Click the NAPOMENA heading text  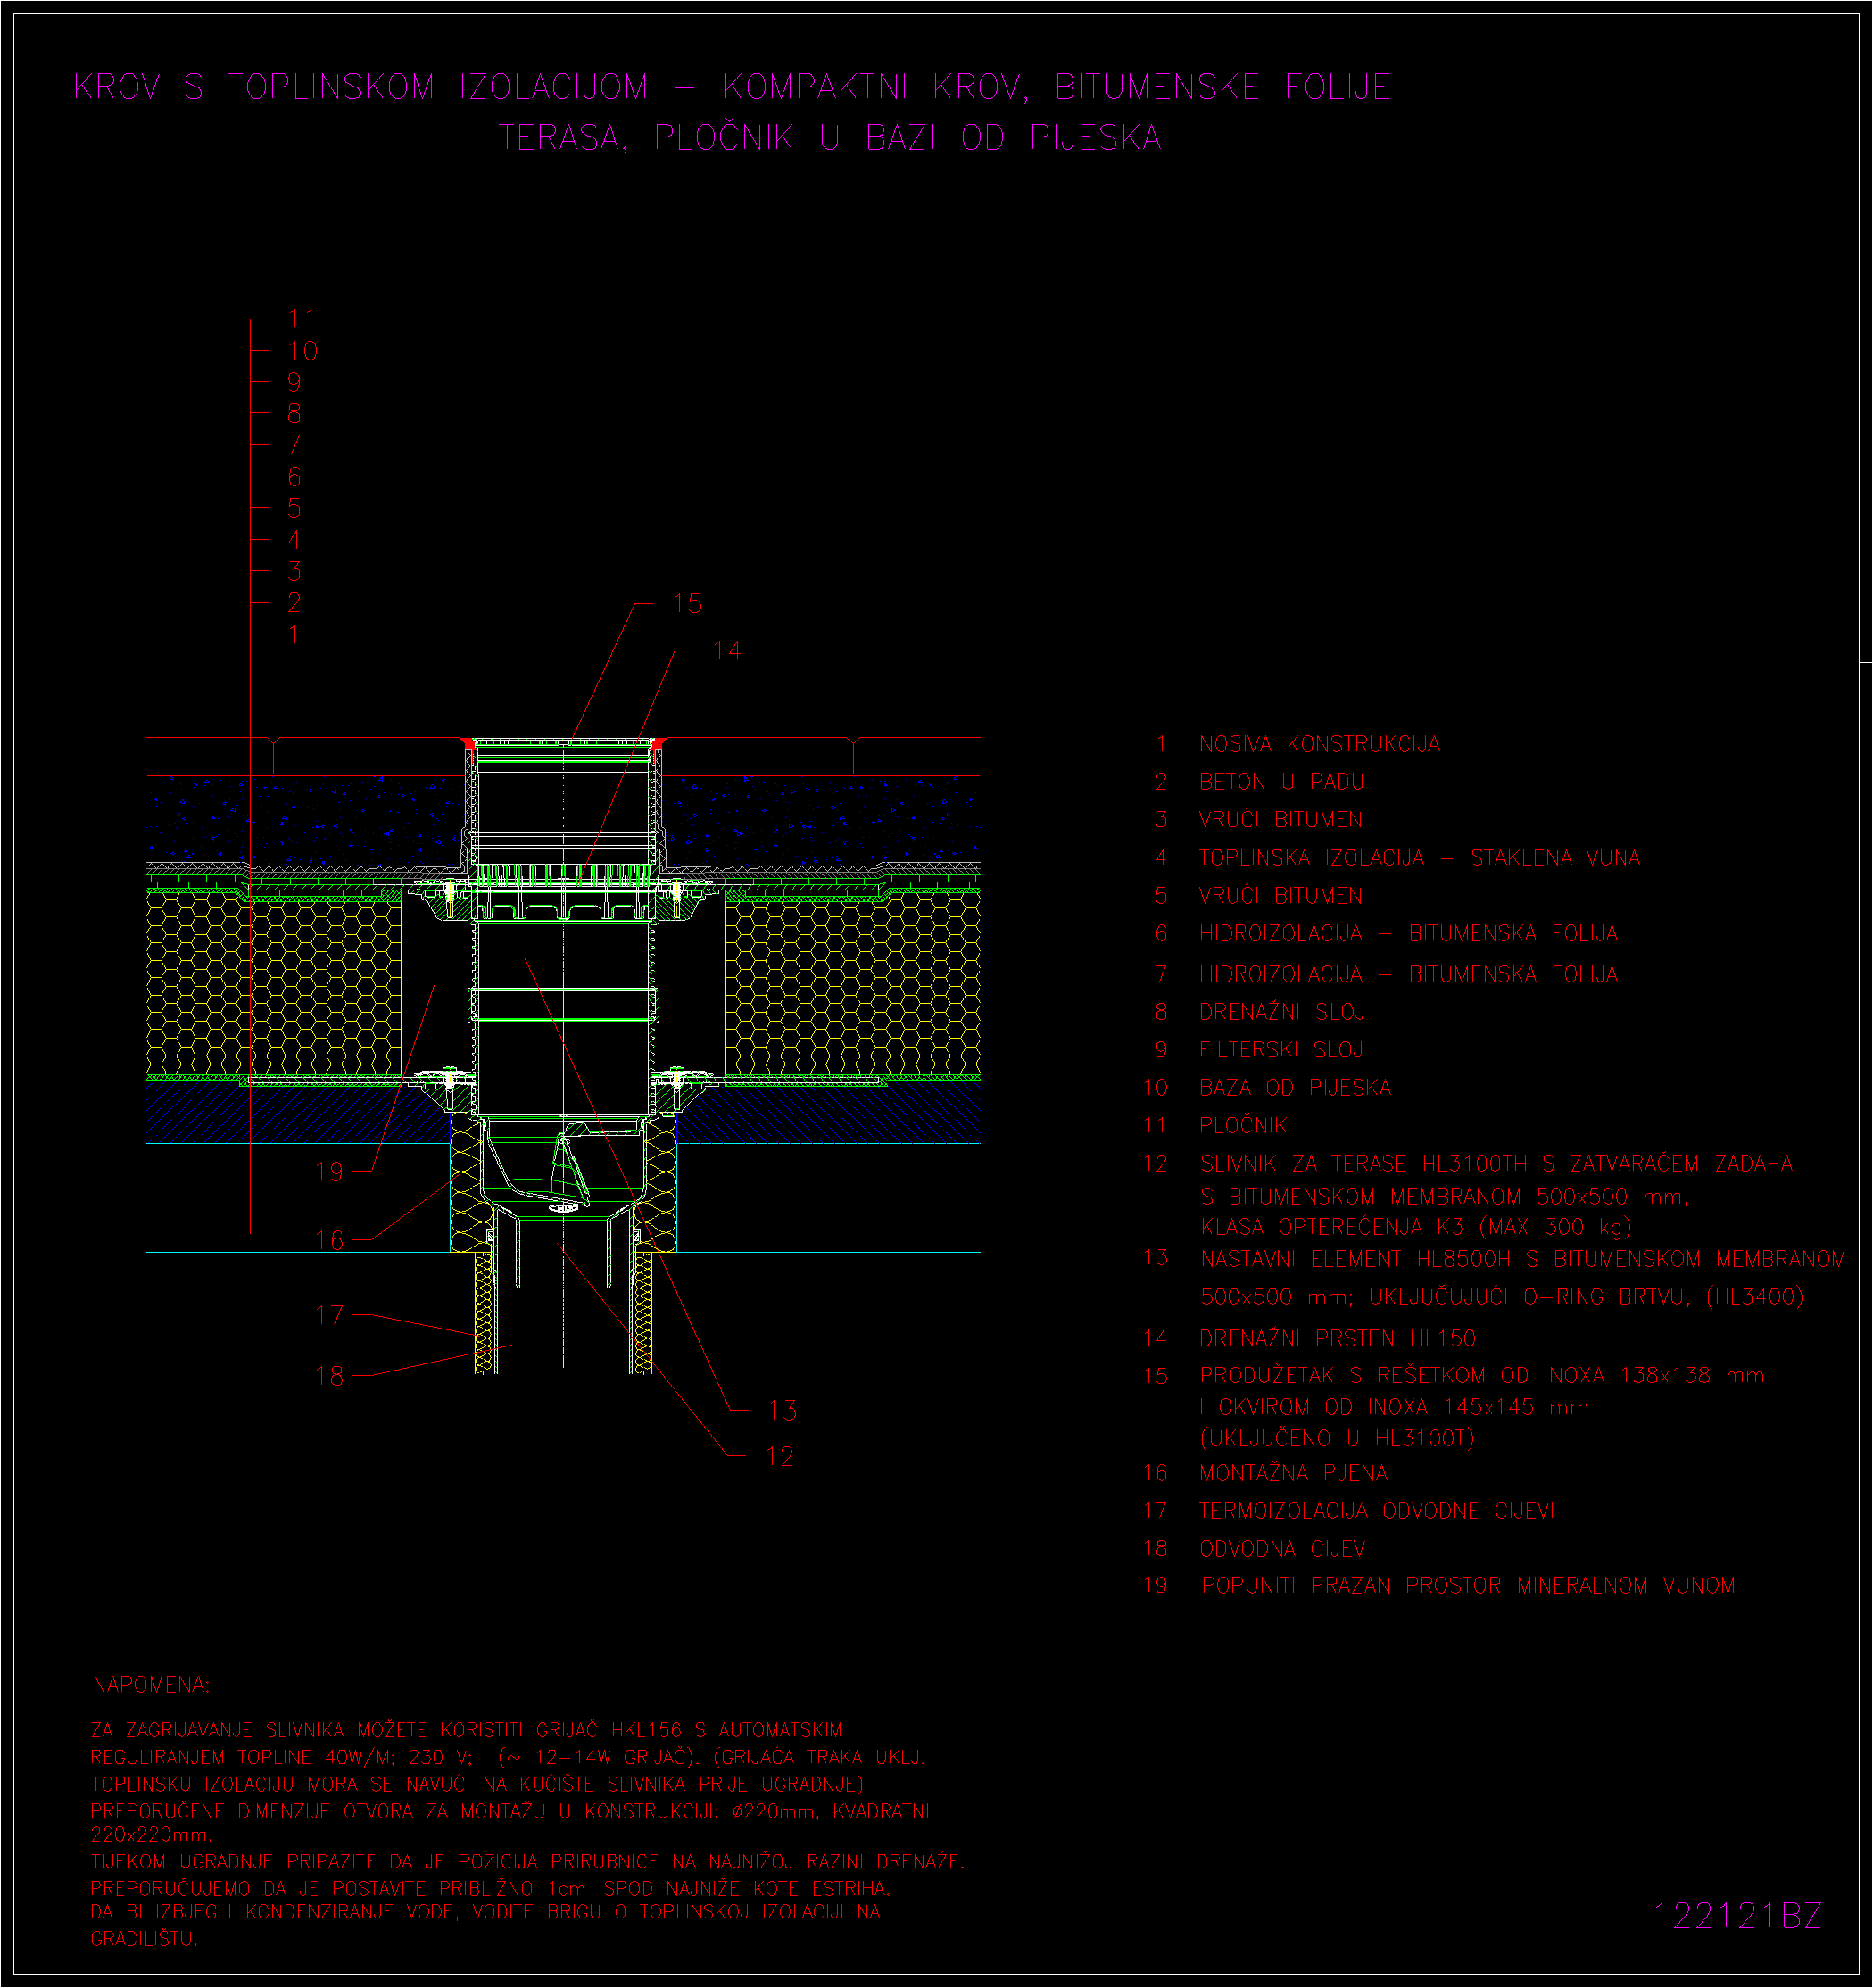point(151,1685)
